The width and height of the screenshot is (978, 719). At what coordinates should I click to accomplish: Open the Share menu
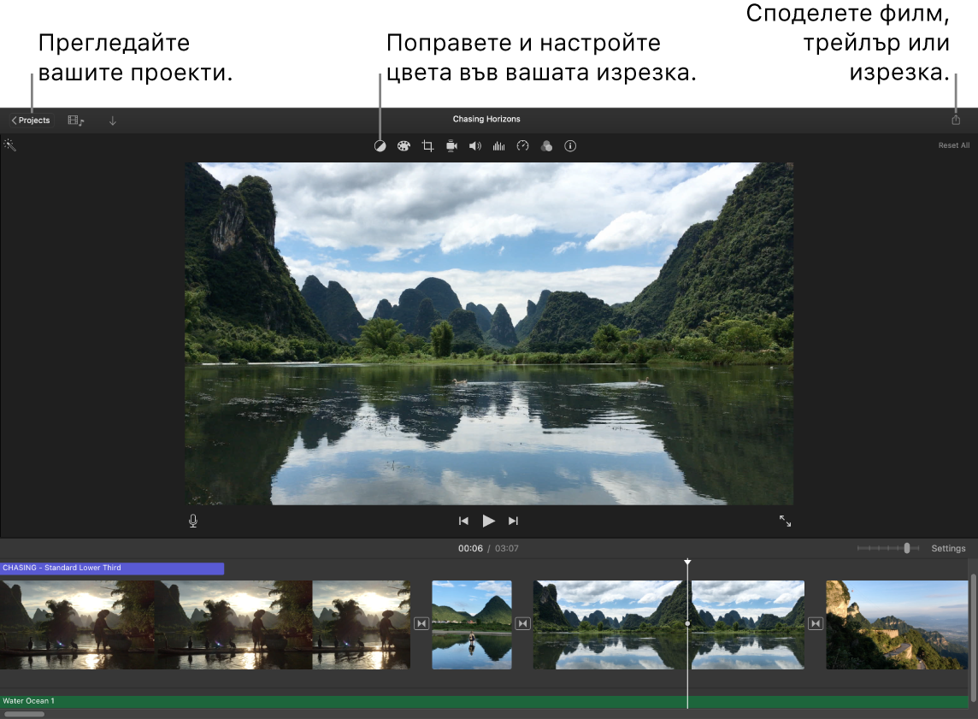[955, 120]
